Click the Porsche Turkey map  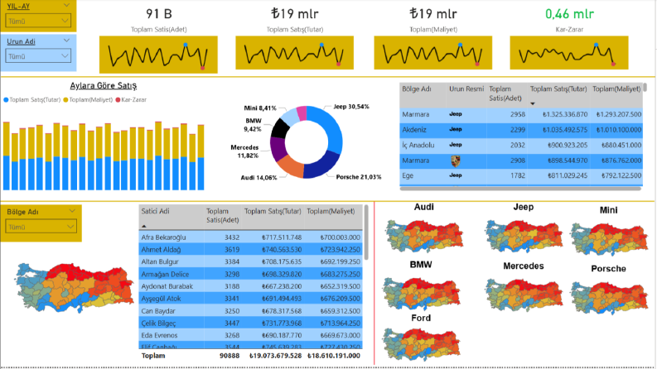609,298
